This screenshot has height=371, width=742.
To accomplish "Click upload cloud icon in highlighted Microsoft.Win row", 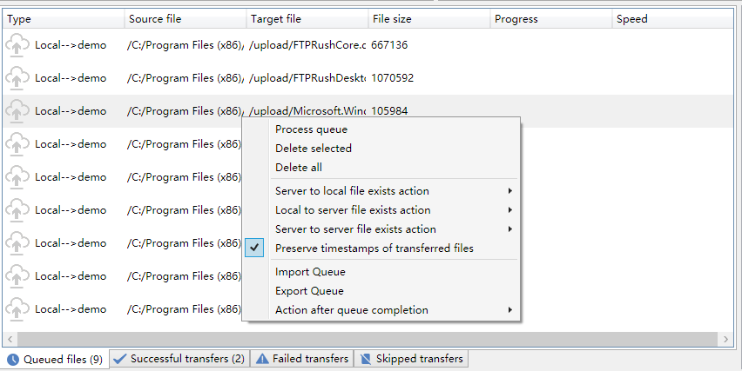I will [17, 111].
